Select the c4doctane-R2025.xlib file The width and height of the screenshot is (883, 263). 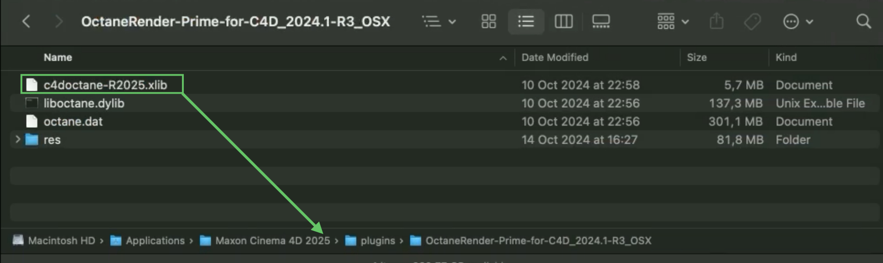105,85
